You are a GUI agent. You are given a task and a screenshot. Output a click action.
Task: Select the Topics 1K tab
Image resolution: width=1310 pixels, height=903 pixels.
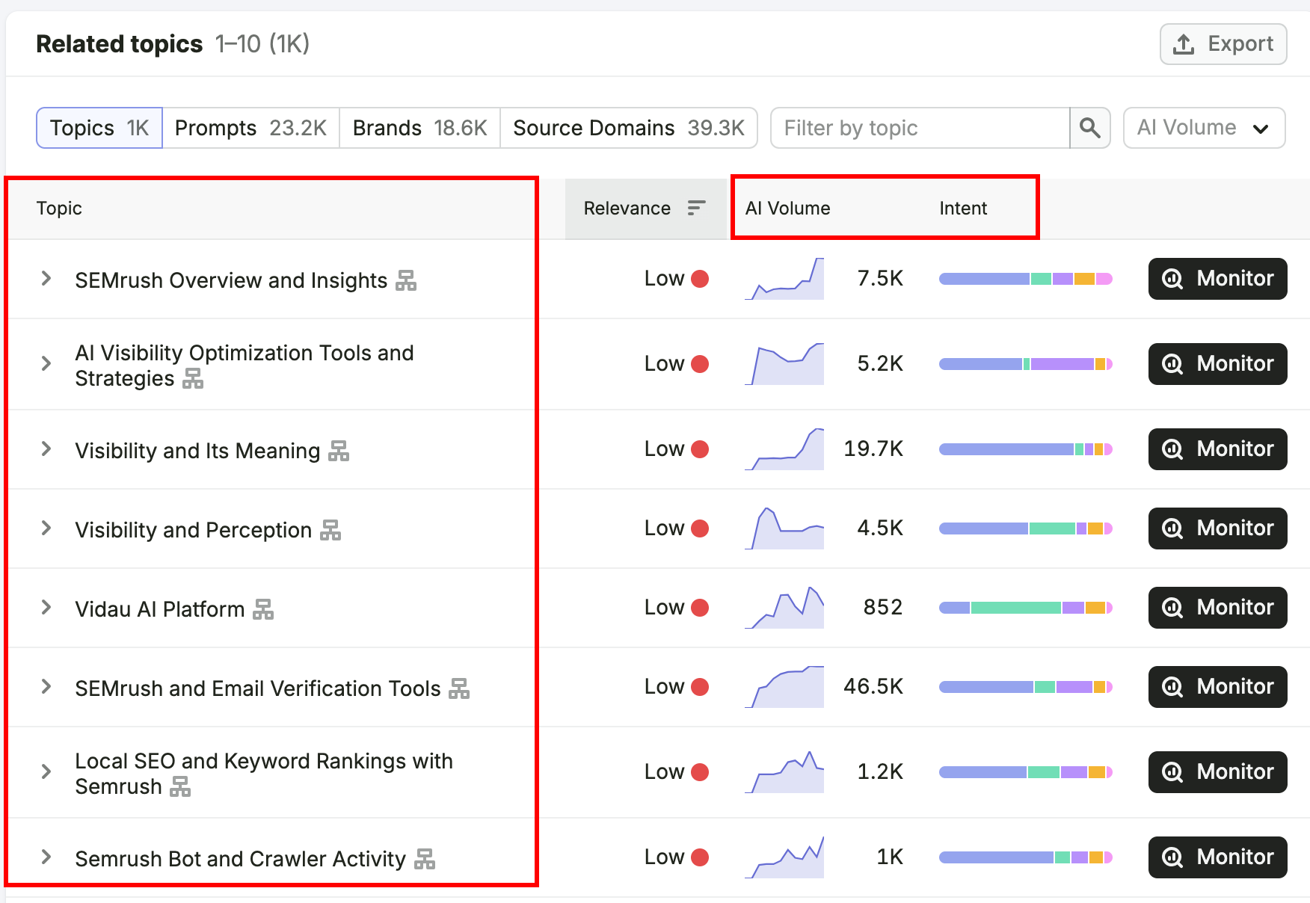click(x=99, y=128)
